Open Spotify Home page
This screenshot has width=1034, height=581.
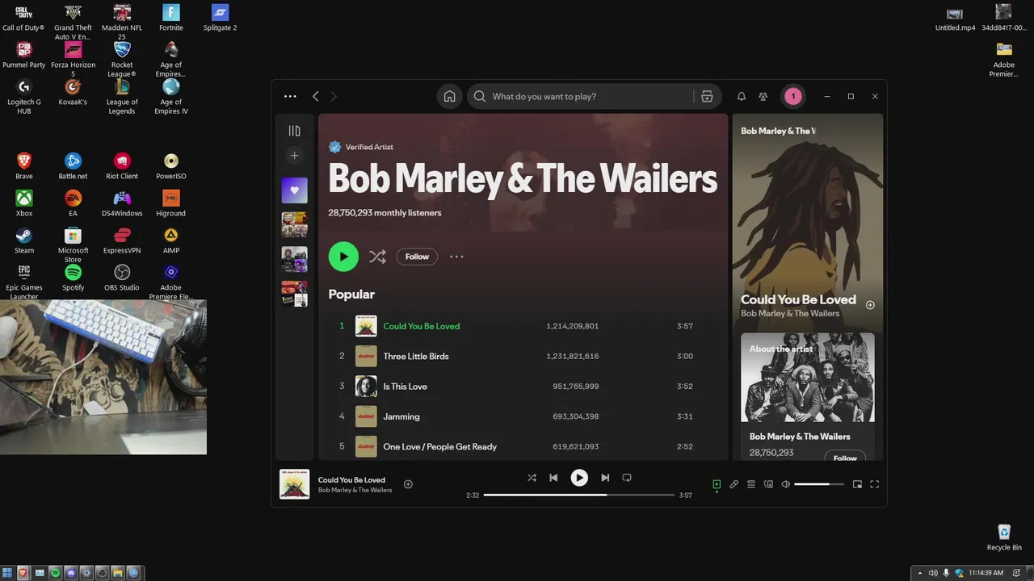[450, 97]
